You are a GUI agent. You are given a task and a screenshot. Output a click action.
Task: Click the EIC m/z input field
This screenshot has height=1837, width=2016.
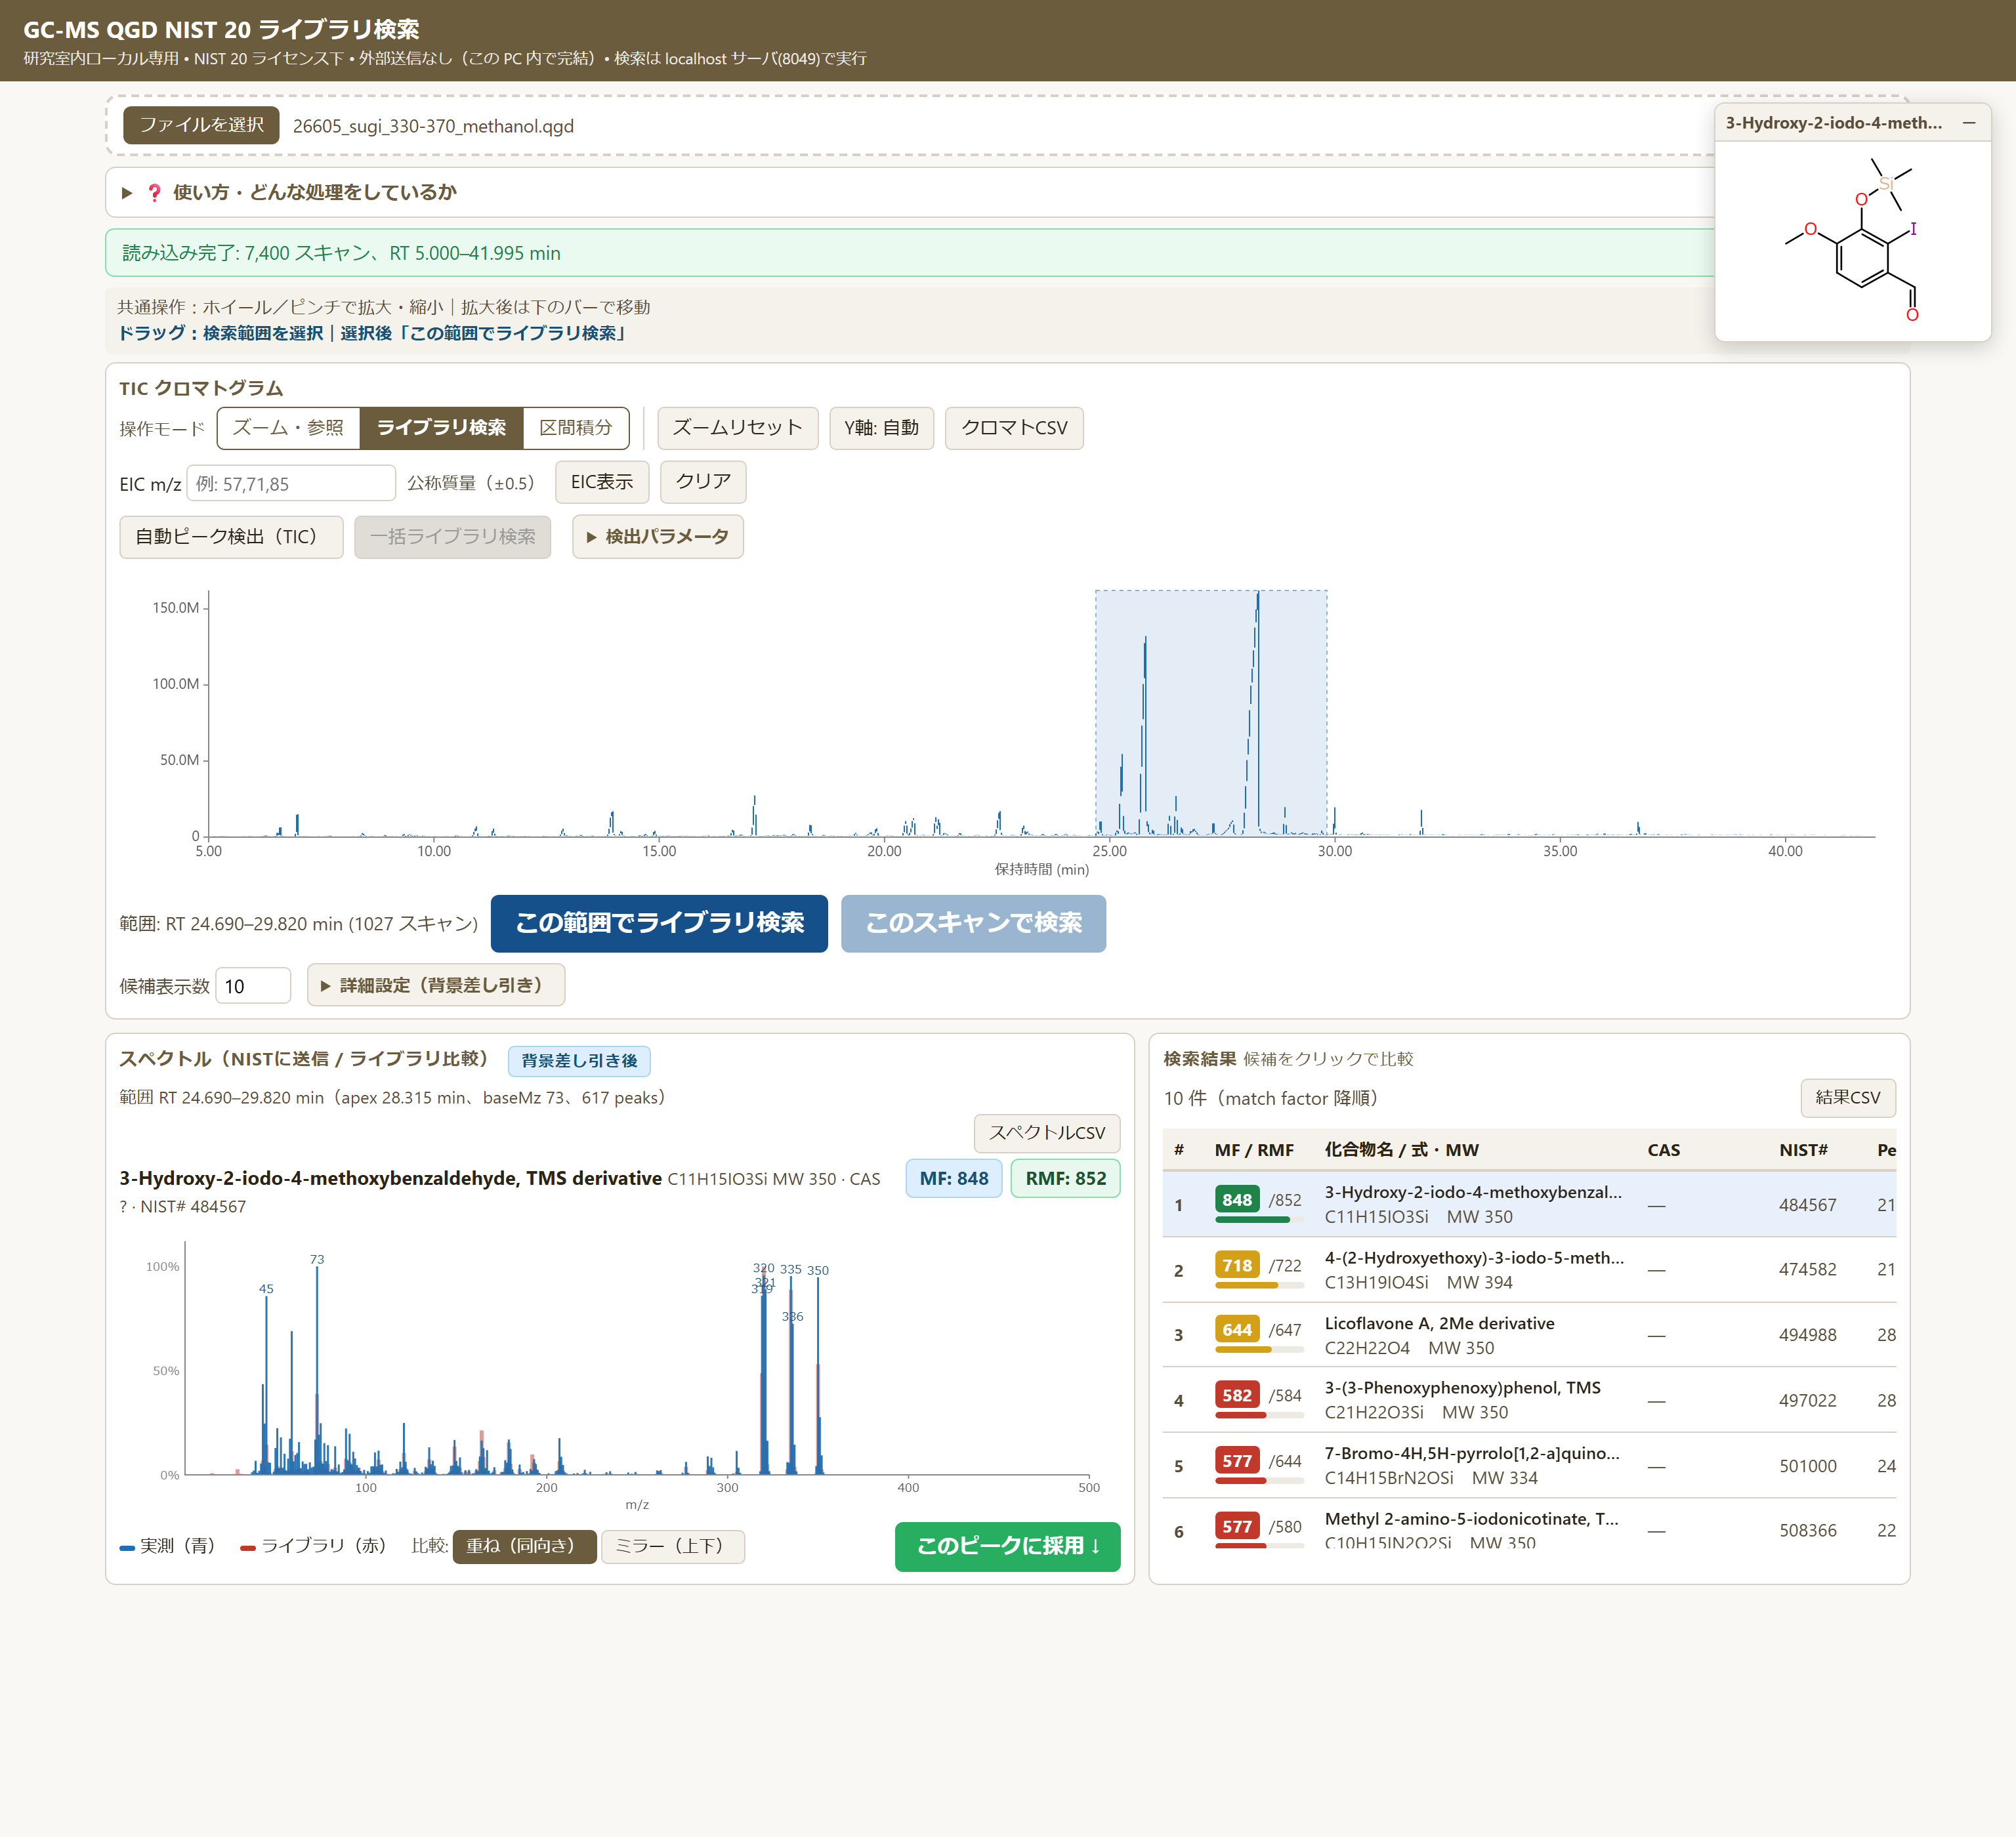[x=291, y=484]
